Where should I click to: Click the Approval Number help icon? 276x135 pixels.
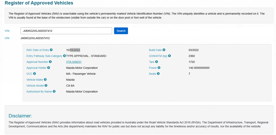[x=50, y=62]
